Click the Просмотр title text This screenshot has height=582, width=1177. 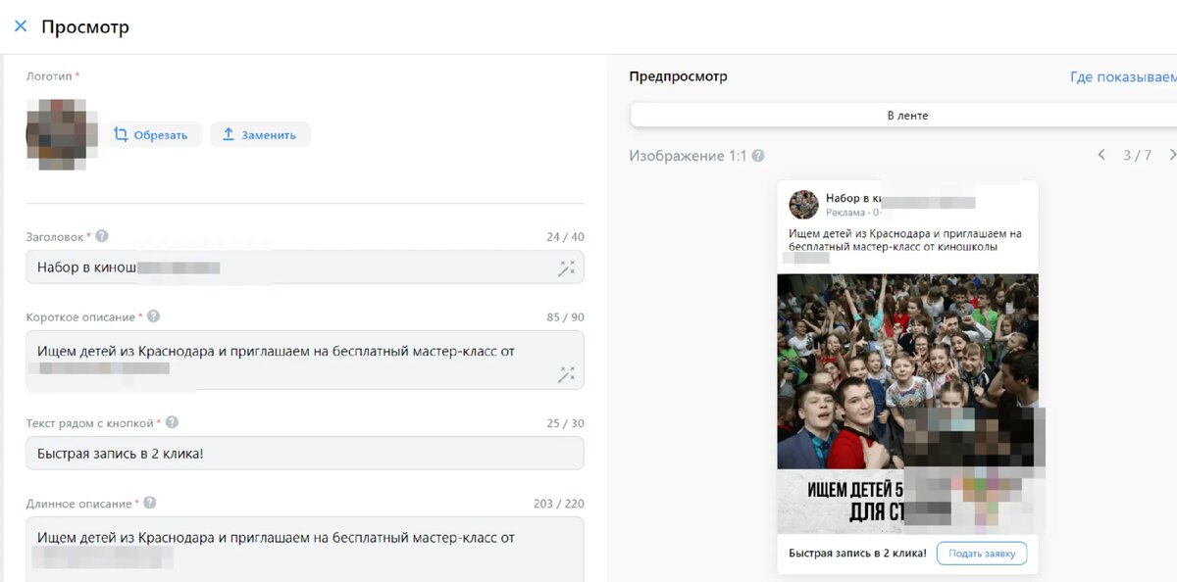[x=85, y=26]
